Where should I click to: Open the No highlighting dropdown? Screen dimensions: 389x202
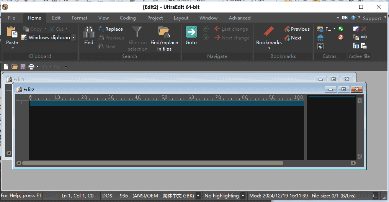point(243,196)
